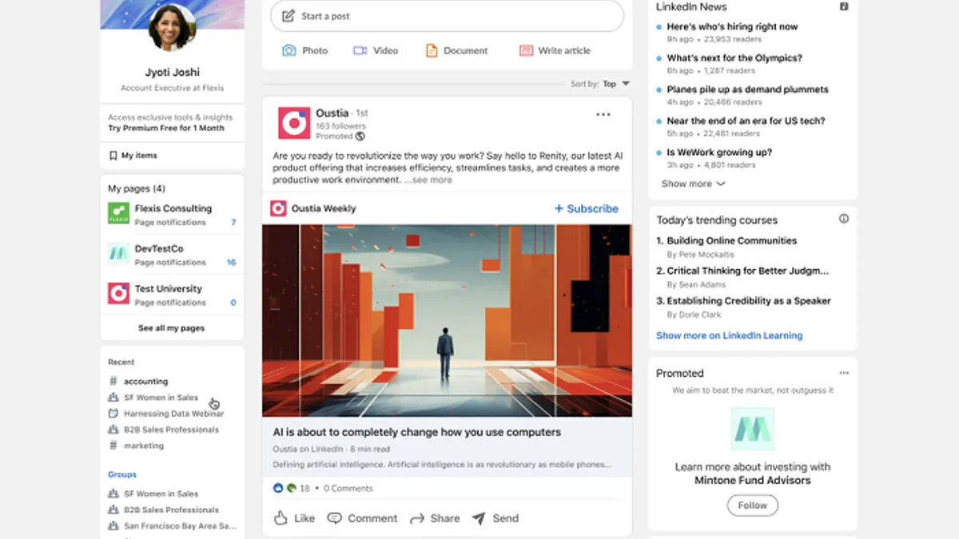Screen dimensions: 959x539
Task: Open the AI article image thumbnail
Action: (447, 320)
